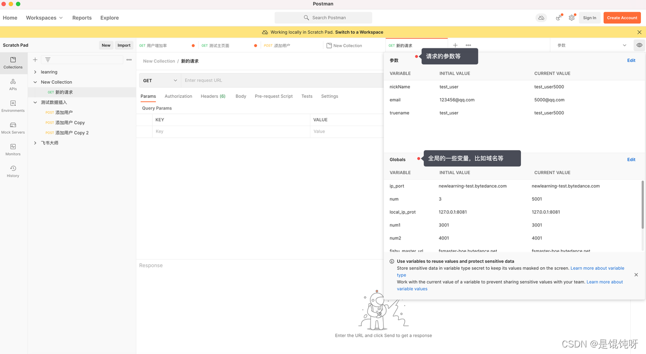Open the Environments sidebar panel

[x=13, y=106]
